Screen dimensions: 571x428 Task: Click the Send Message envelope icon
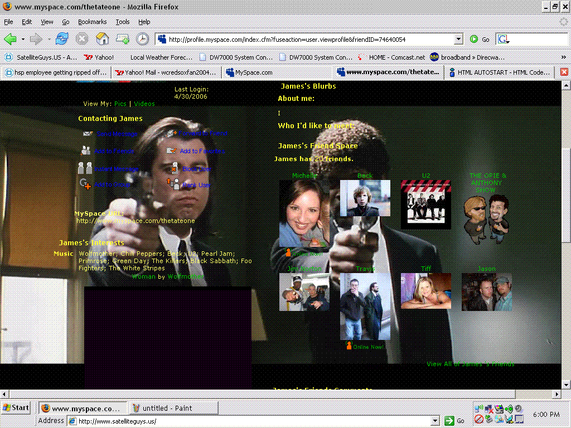[88, 134]
